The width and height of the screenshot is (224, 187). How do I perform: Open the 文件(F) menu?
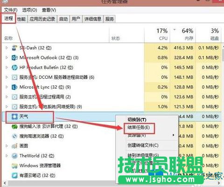point(11,10)
